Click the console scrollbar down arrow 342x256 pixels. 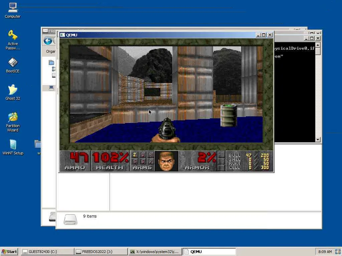(318, 140)
